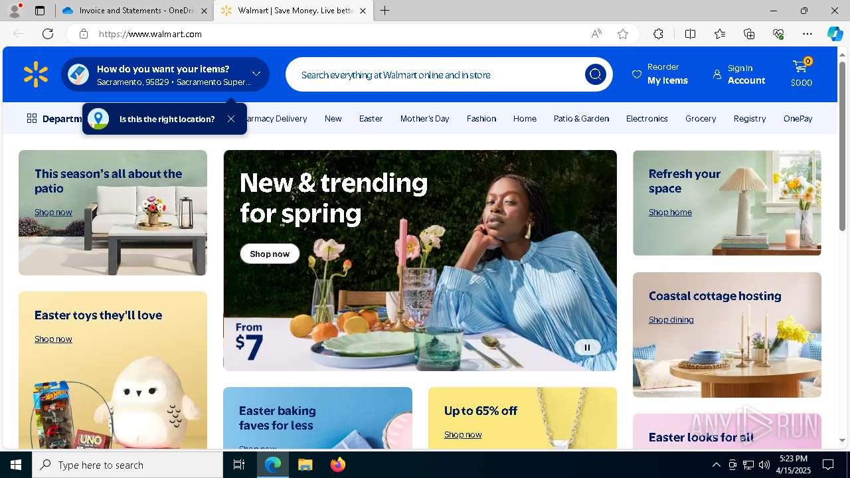Click 'Shop home' under Refresh your space
850x478 pixels.
(x=670, y=212)
